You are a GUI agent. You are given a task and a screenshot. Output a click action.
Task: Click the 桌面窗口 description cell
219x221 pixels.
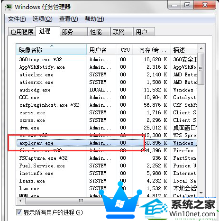[x=185, y=128]
